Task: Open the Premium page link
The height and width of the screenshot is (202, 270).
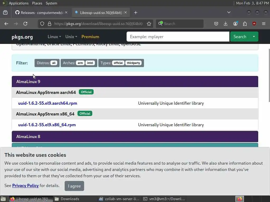Action: [x=90, y=37]
